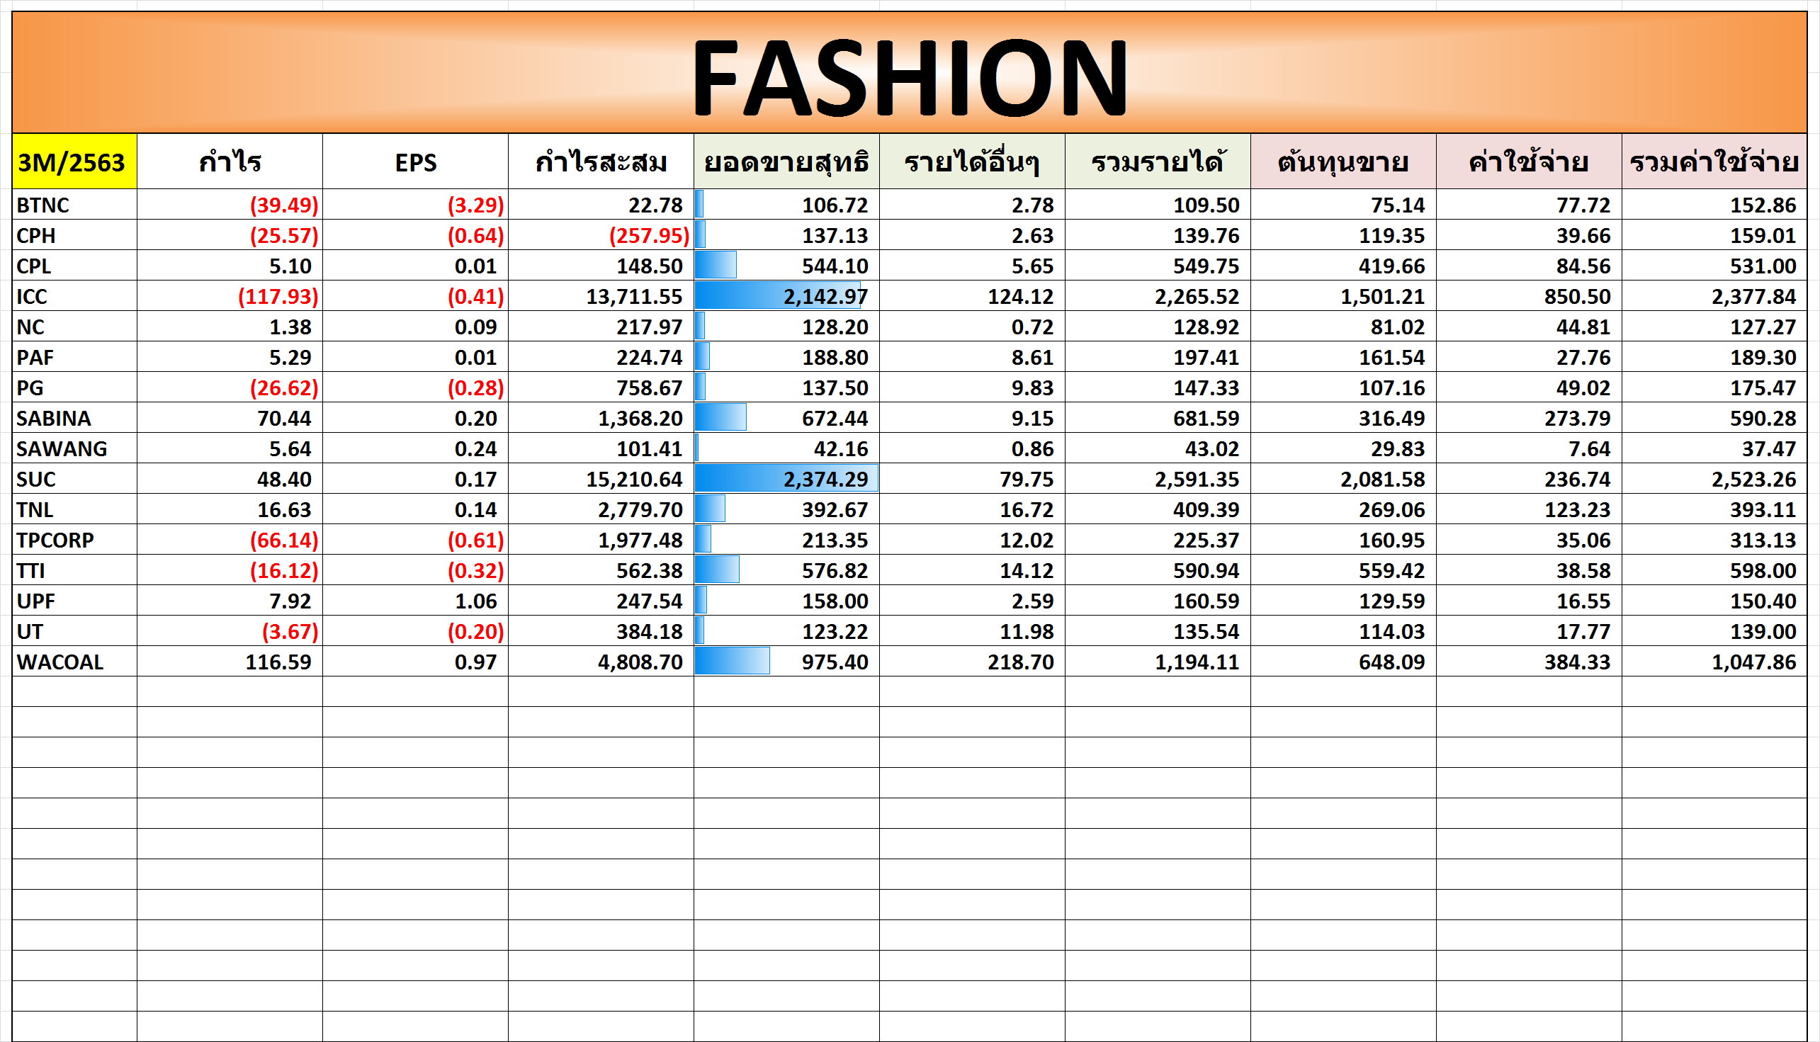Select the ยอดขายสุทธิ column header
The width and height of the screenshot is (1820, 1042).
[x=786, y=162]
